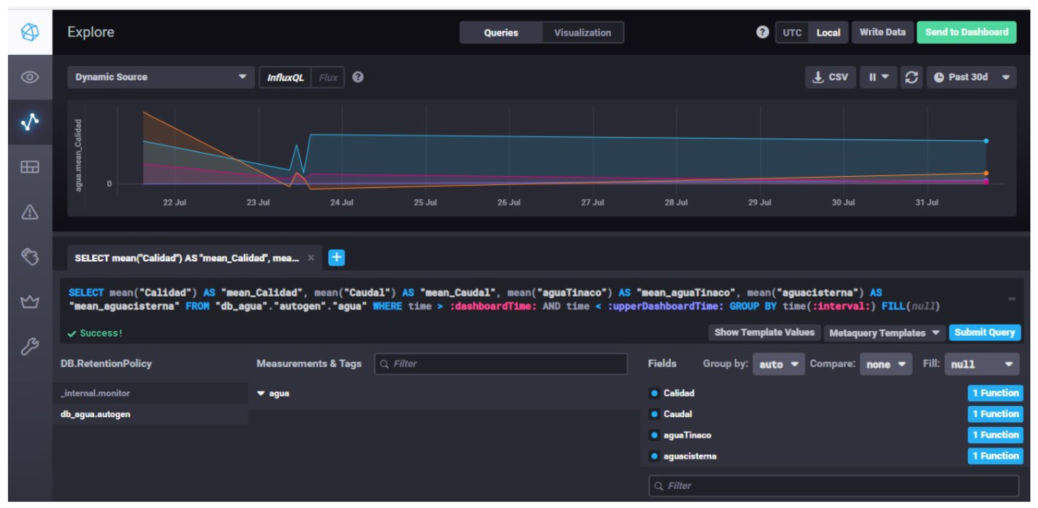Open the Fill null dropdown
The width and height of the screenshot is (1038, 508).
click(x=981, y=364)
